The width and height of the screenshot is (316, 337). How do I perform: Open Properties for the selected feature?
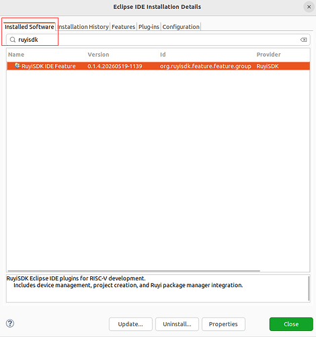pos(223,324)
